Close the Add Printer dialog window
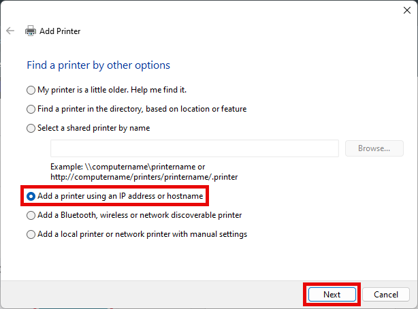 pyautogui.click(x=406, y=10)
